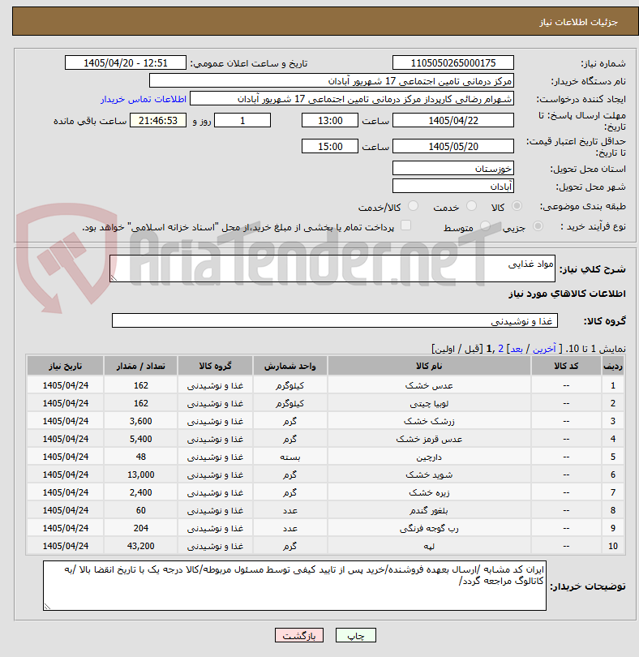Click the quantity cell 43,200
This screenshot has width=639, height=657.
point(141,546)
